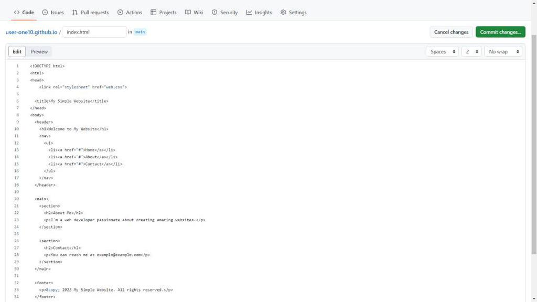
Task: Click the page vertical scrollbar
Action: pos(534,144)
